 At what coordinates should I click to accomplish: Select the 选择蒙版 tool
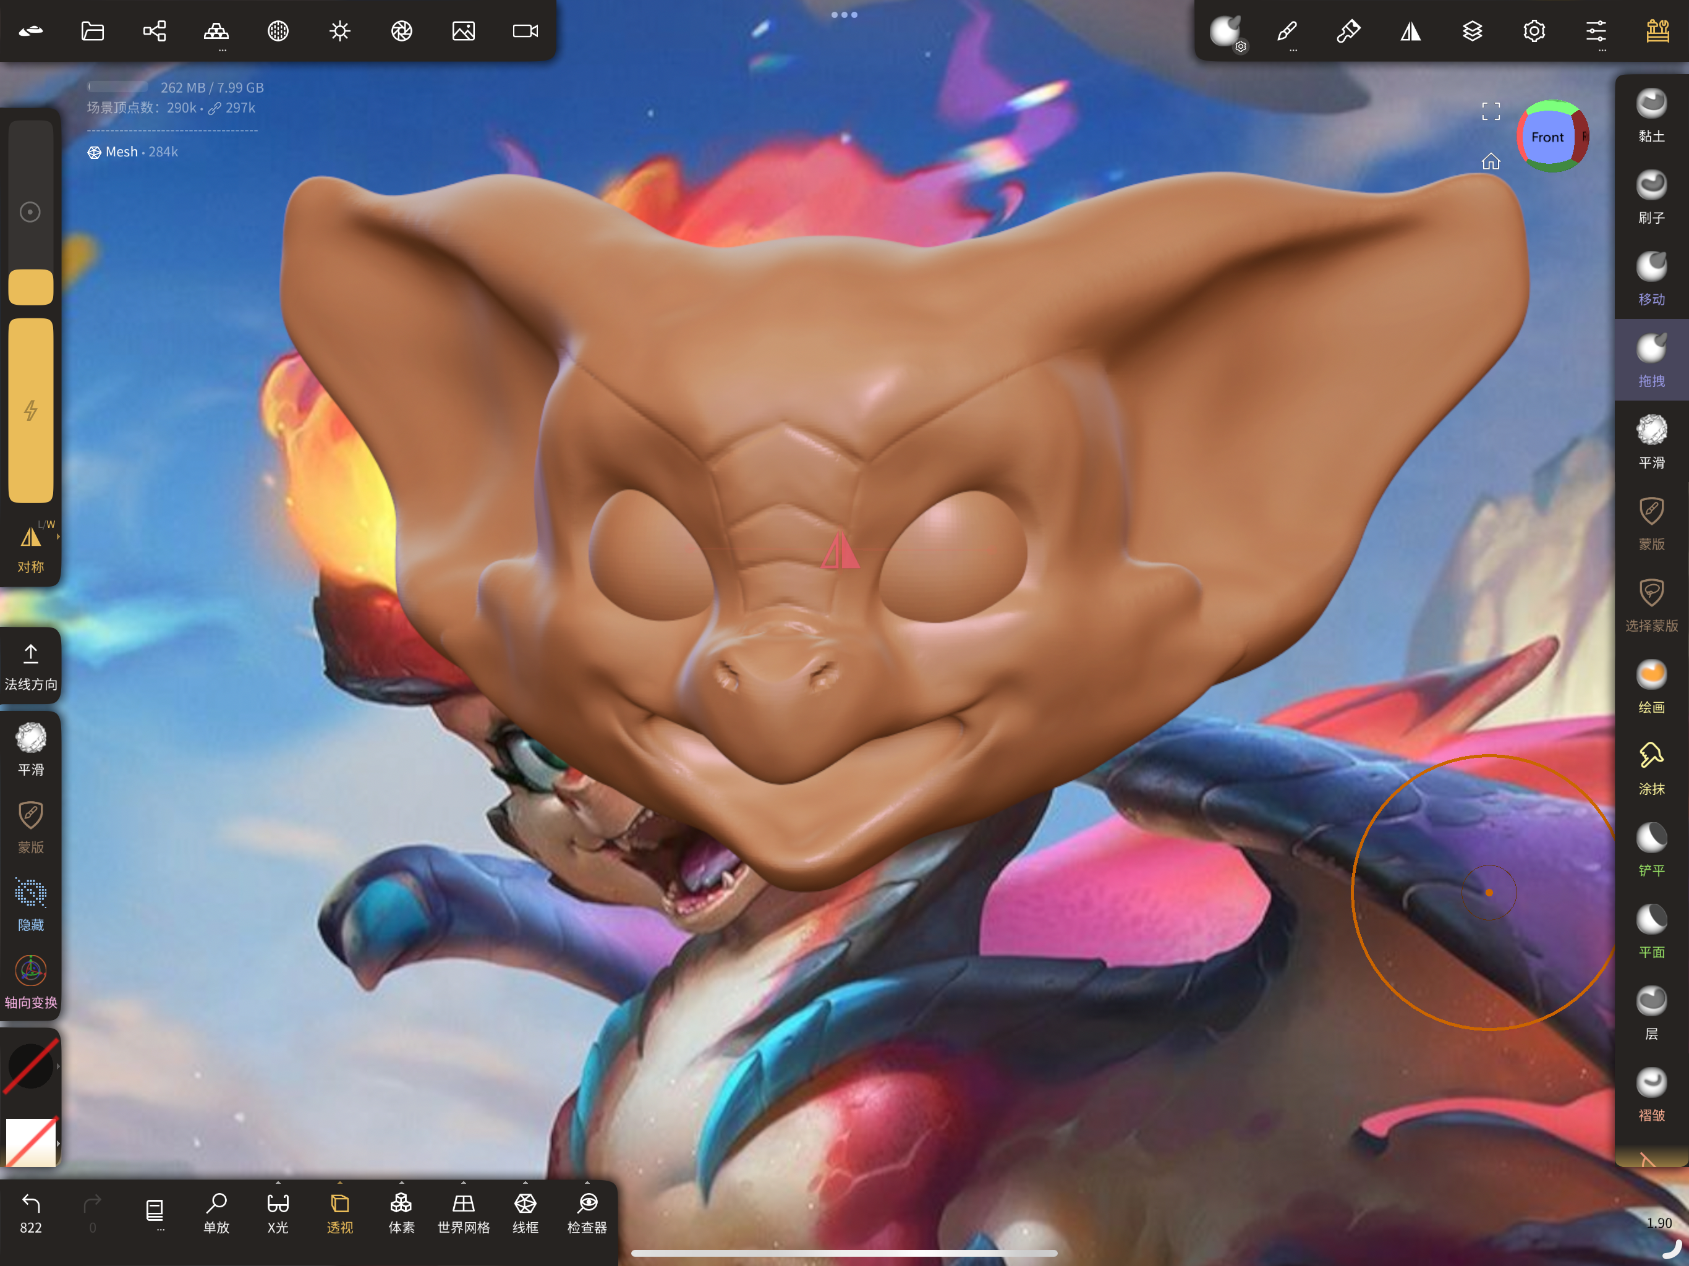pyautogui.click(x=1651, y=606)
